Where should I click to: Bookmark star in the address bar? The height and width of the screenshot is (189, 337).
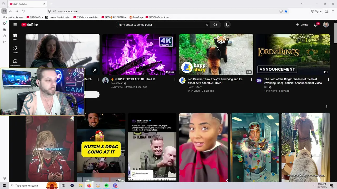(286, 11)
